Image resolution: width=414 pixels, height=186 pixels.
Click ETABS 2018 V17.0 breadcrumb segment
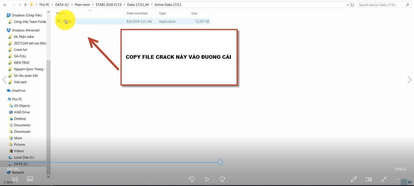tap(108, 5)
